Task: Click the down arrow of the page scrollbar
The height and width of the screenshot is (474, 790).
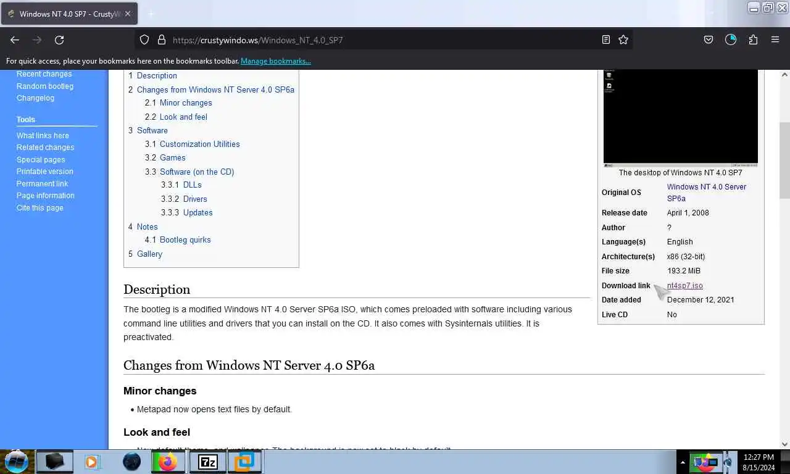Action: click(784, 444)
